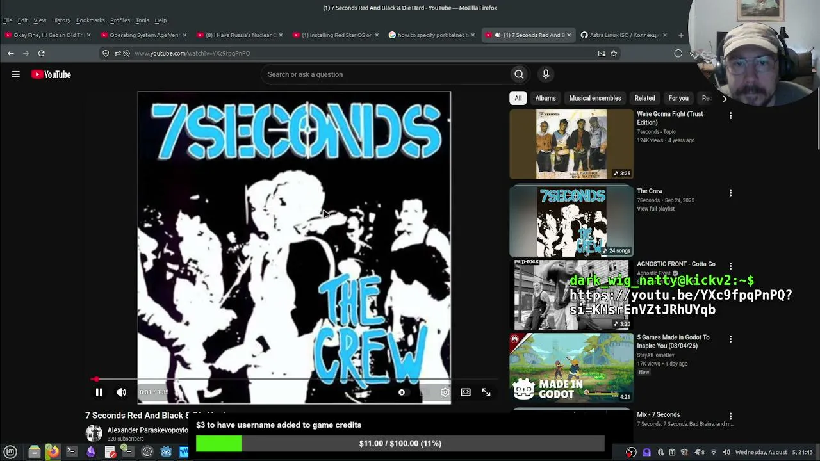Pause the YouTube video

point(99,392)
